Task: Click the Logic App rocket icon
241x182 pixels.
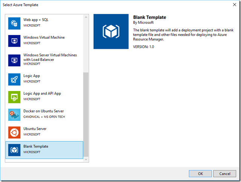Action: click(14, 79)
